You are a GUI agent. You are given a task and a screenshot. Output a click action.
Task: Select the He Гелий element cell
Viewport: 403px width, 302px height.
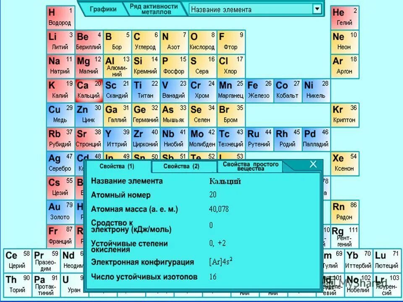pos(345,18)
